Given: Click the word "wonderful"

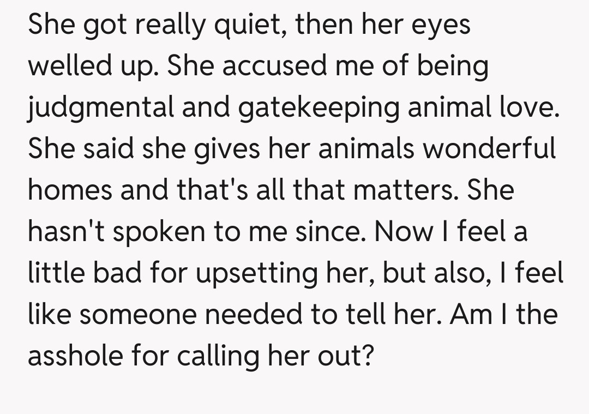Looking at the screenshot, I should tap(490, 149).
